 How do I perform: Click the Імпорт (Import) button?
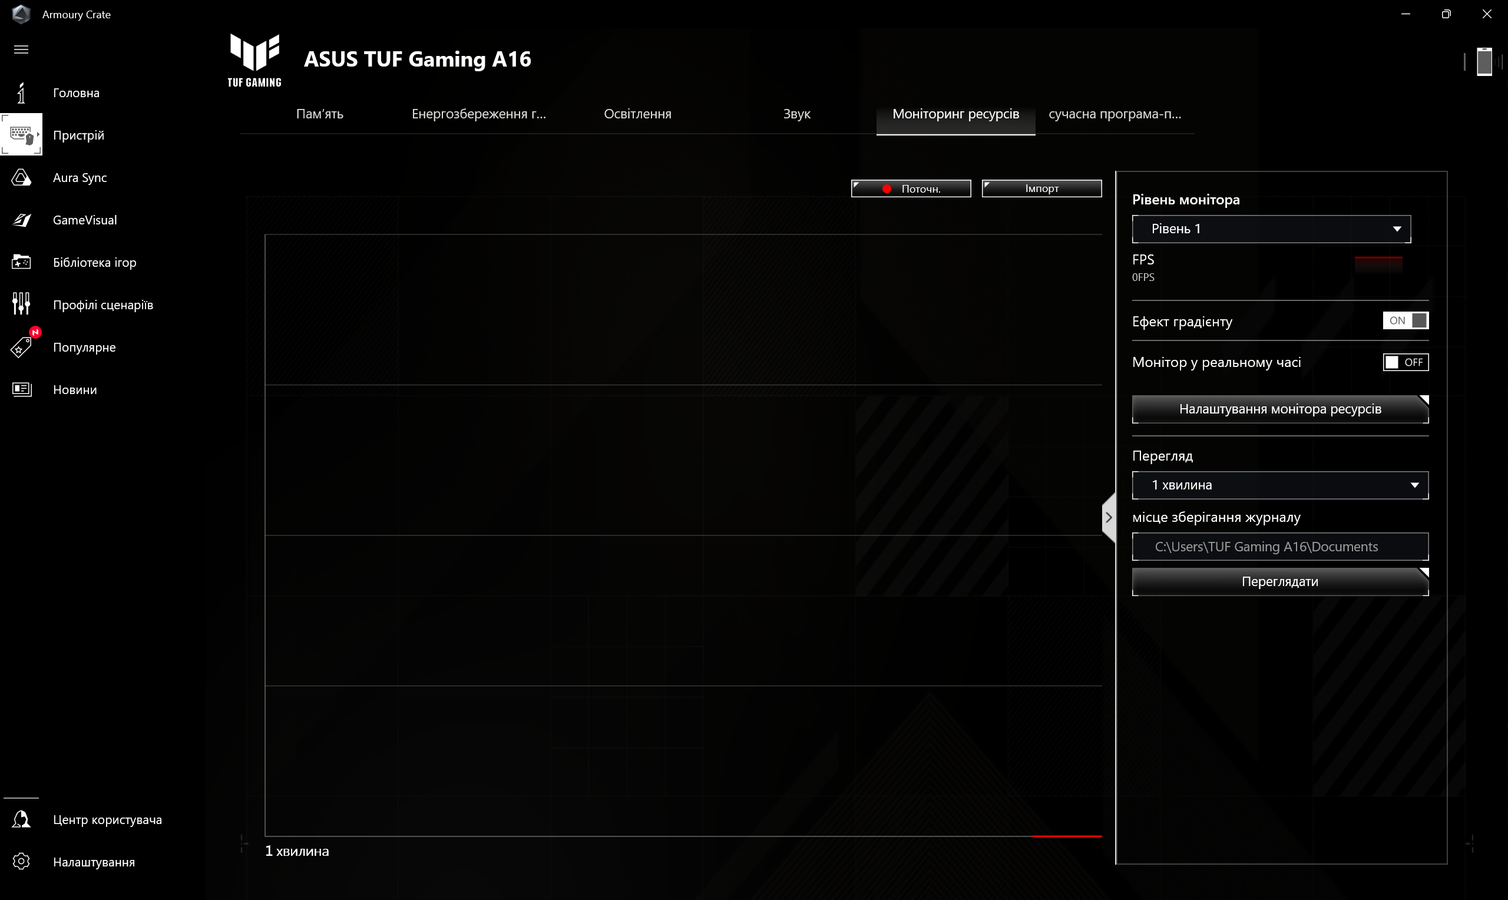[x=1041, y=187]
